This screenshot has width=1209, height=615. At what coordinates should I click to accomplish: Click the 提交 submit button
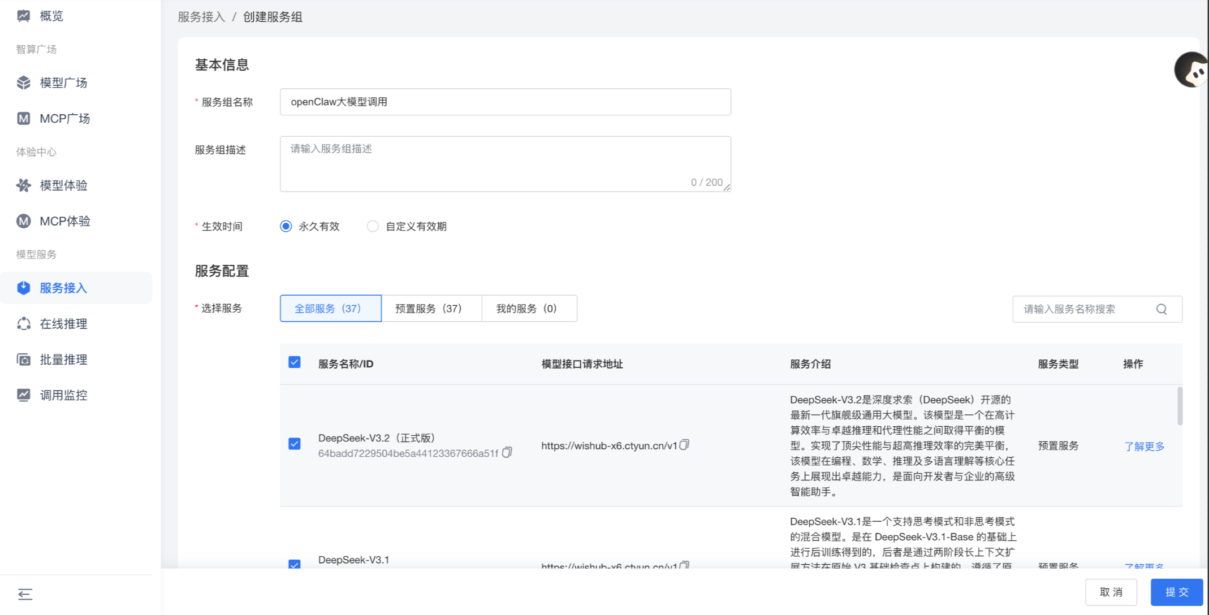pyautogui.click(x=1176, y=592)
